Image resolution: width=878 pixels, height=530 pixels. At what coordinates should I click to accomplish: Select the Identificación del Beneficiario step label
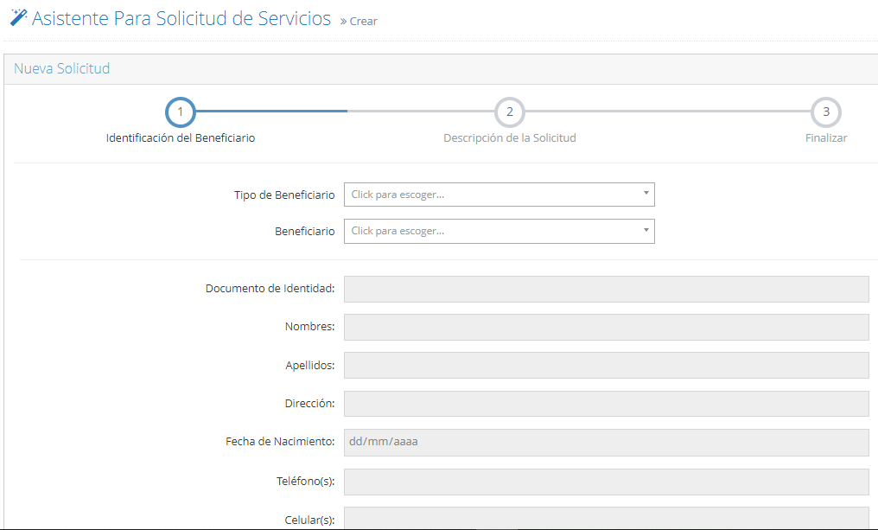(x=180, y=138)
